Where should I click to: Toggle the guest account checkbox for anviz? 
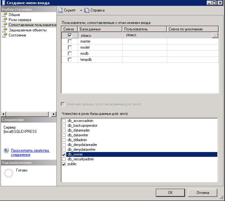point(63,104)
